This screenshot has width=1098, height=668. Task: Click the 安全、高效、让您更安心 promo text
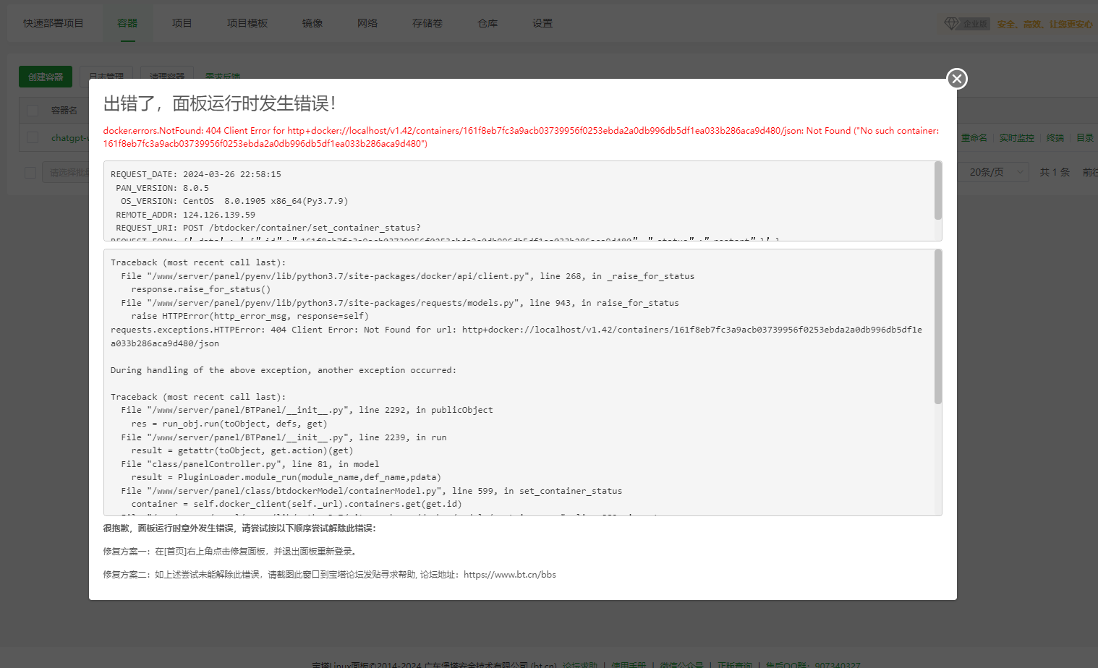[x=1044, y=24]
